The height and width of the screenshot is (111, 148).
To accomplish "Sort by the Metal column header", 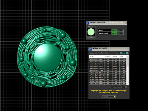I will point(97,57).
